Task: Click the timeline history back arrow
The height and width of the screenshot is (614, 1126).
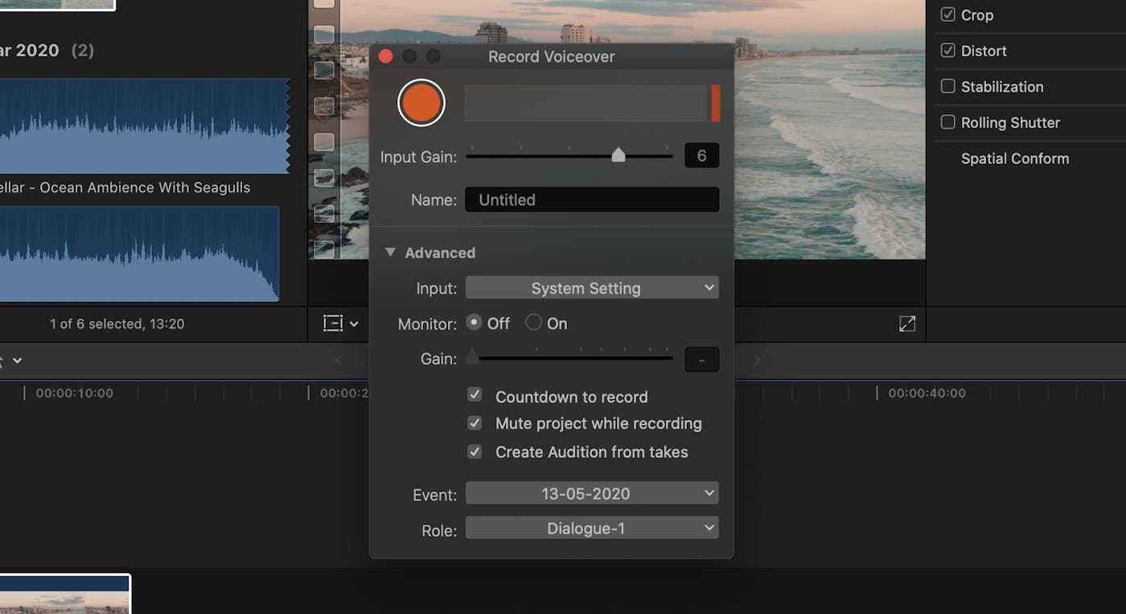Action: [339, 360]
